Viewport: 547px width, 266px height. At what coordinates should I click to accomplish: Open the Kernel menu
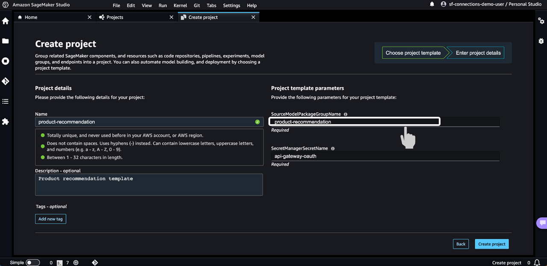(180, 6)
